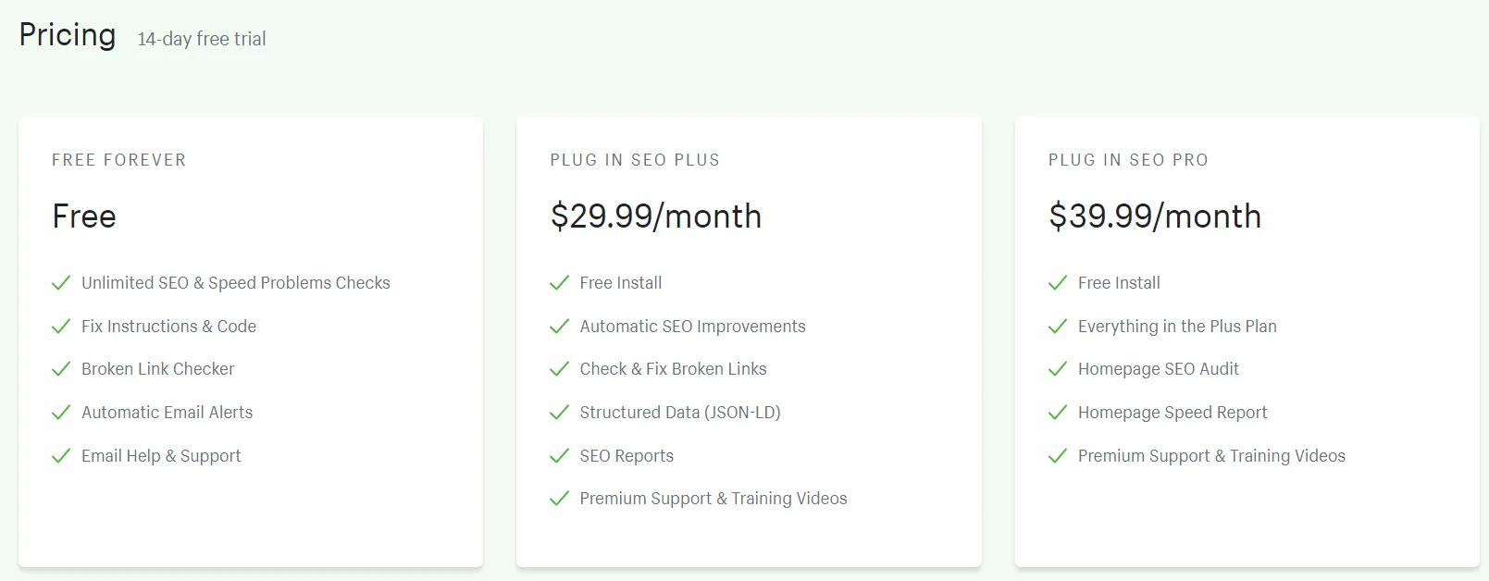This screenshot has height=581, width=1489.
Task: Click checkmark next to Automatic SEO Improvements
Action: click(559, 327)
